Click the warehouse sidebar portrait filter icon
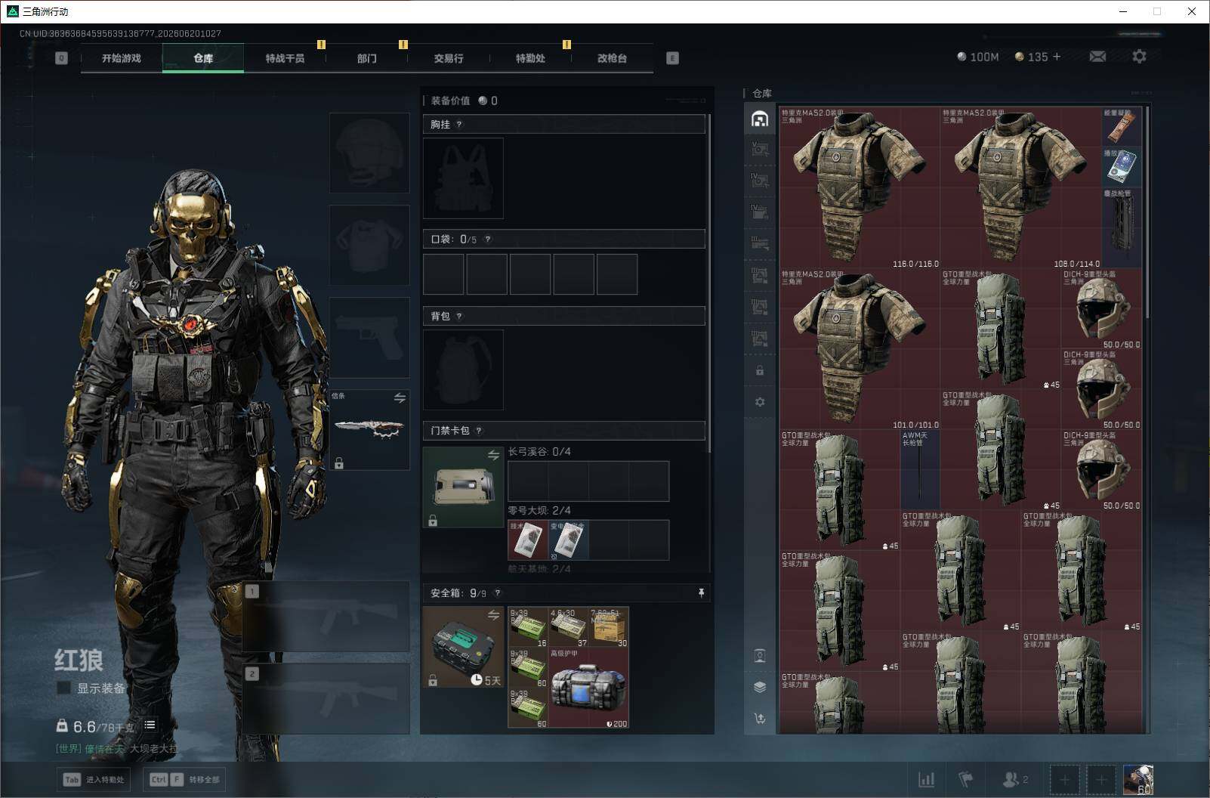The image size is (1210, 798). (x=760, y=655)
